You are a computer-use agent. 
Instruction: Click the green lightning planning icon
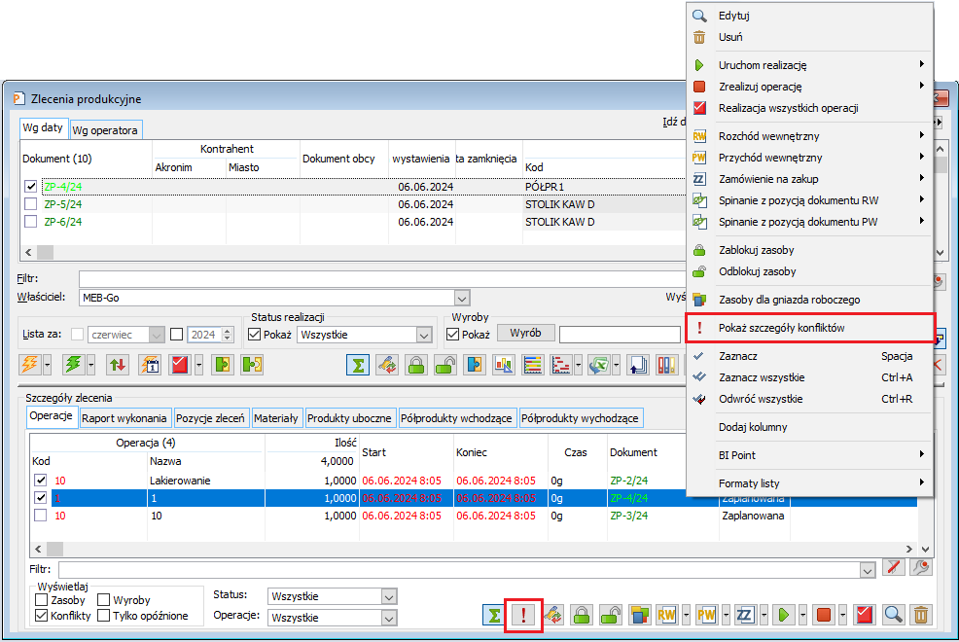pyautogui.click(x=73, y=365)
